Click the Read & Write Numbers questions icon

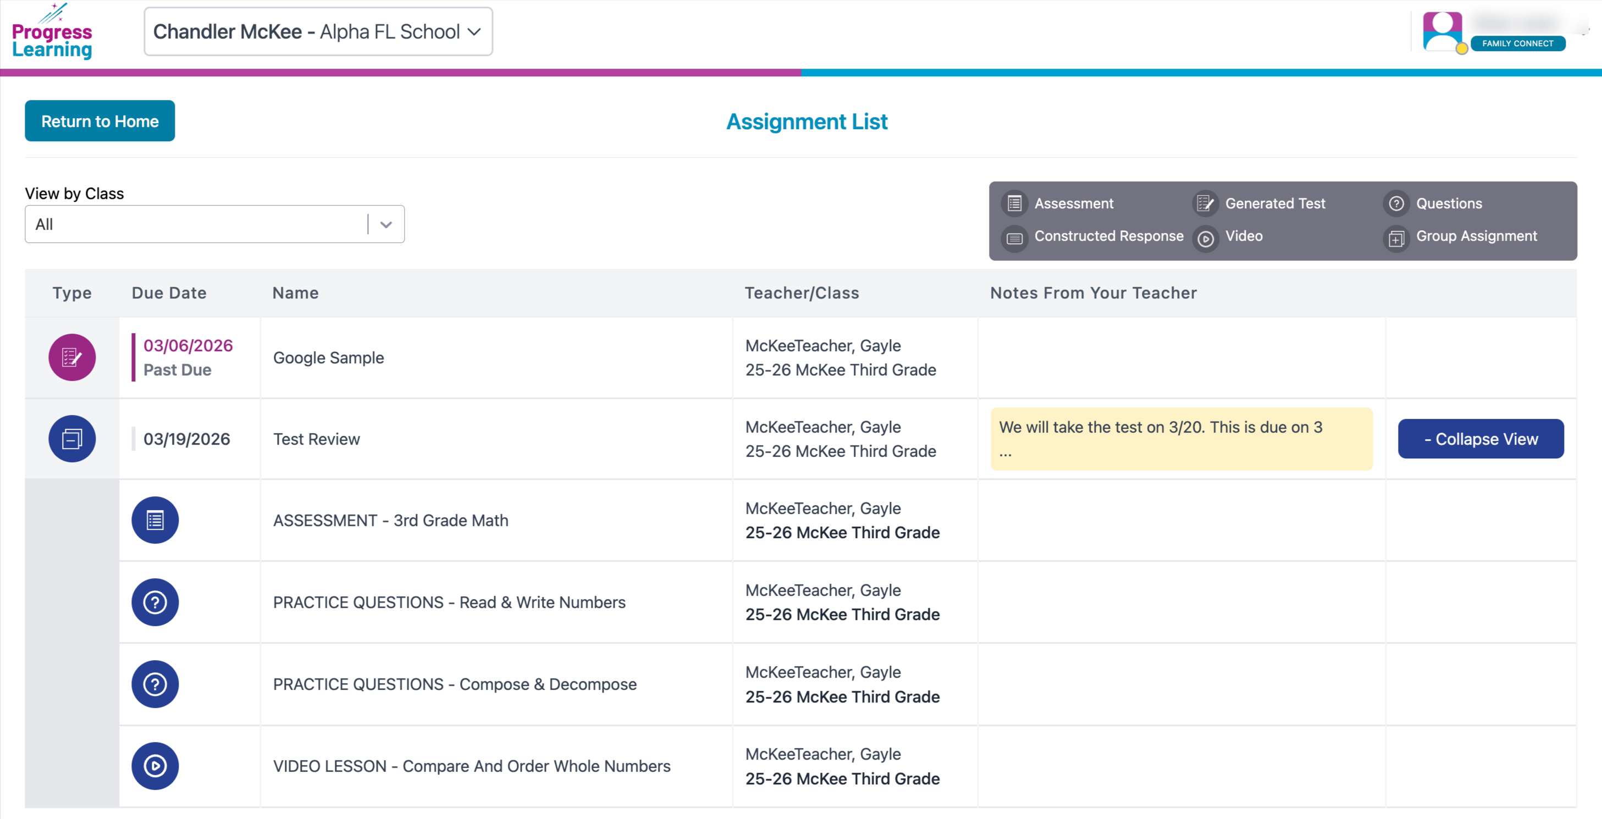click(155, 601)
